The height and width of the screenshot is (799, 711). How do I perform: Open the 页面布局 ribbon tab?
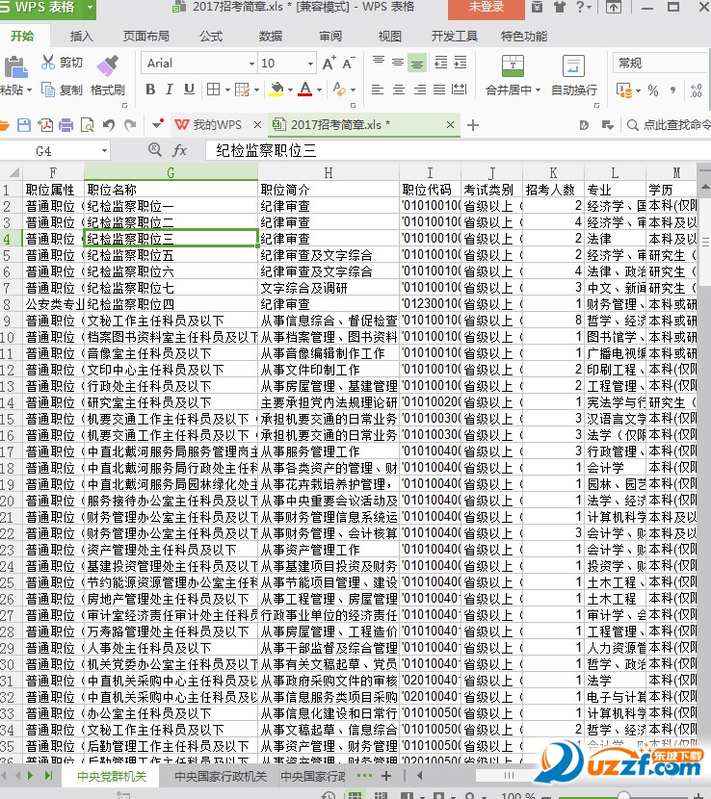point(146,37)
